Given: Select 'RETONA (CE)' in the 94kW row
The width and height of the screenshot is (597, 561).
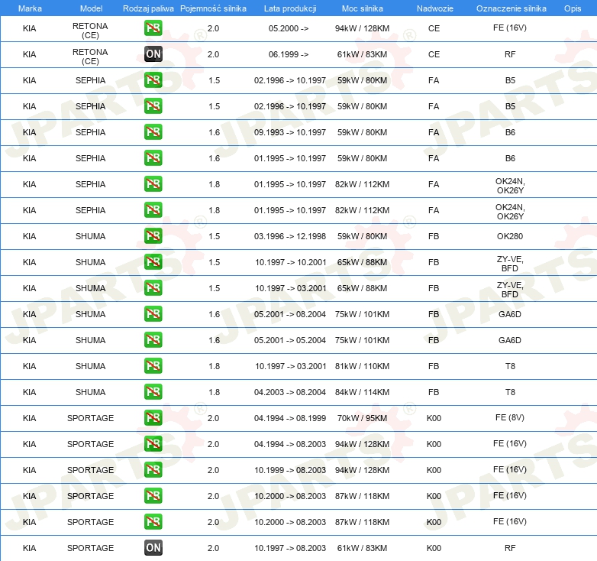Looking at the screenshot, I should (x=90, y=31).
